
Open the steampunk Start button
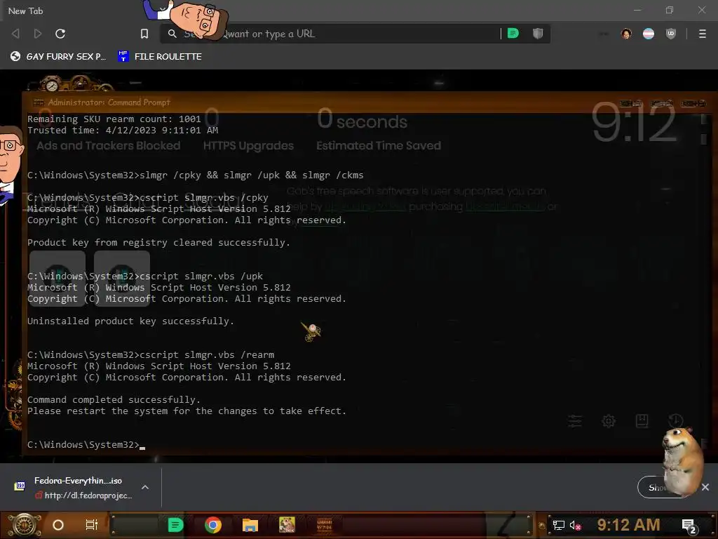[24, 525]
